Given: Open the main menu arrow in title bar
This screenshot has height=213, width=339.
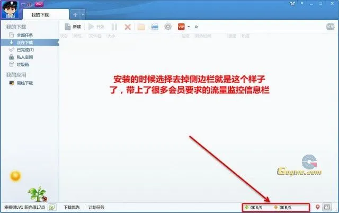Looking at the screenshot, I should [x=302, y=4].
